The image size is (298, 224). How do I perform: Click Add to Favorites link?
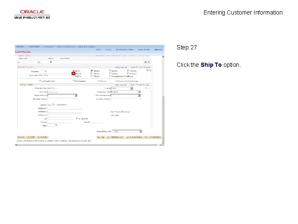(144, 49)
